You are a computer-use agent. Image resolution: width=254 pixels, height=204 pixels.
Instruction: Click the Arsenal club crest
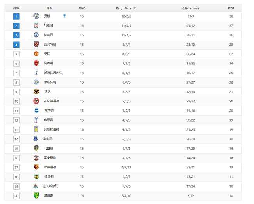(36, 63)
